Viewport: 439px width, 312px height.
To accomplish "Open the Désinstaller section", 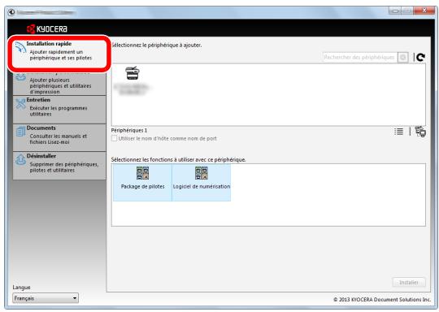I will 59,166.
